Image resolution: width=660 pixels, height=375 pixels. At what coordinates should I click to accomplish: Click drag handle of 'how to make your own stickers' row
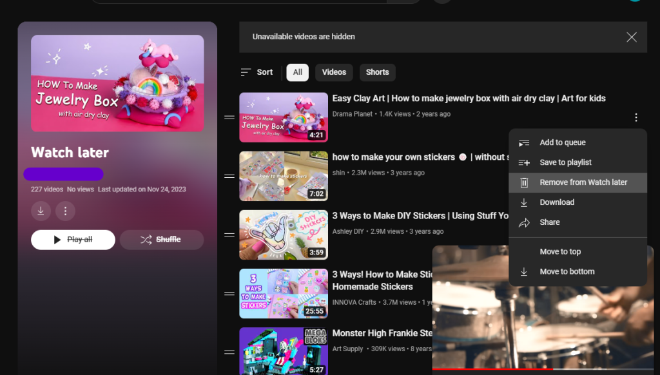coord(229,176)
